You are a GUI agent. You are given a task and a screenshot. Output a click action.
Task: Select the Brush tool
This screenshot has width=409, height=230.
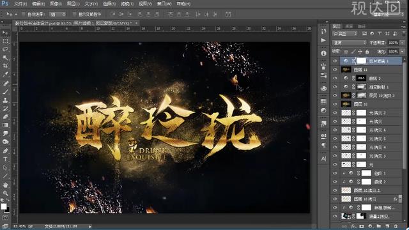coord(5,92)
